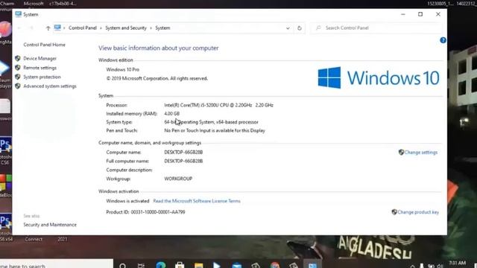Viewport: 477px width, 268px height.
Task: Open the Mail app on the taskbar
Action: (x=237, y=266)
